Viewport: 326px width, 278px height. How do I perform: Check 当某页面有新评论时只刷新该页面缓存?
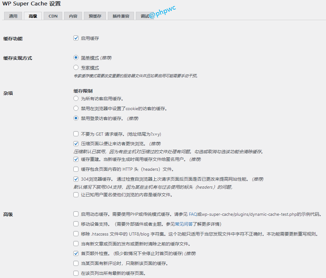pyautogui.click(x=76, y=263)
